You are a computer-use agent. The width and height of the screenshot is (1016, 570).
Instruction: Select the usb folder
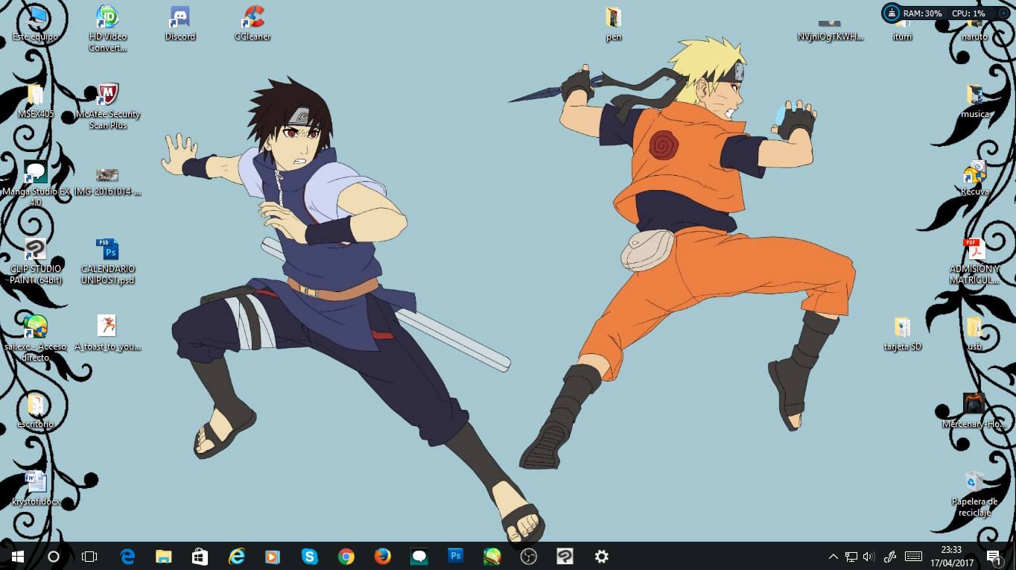click(974, 333)
